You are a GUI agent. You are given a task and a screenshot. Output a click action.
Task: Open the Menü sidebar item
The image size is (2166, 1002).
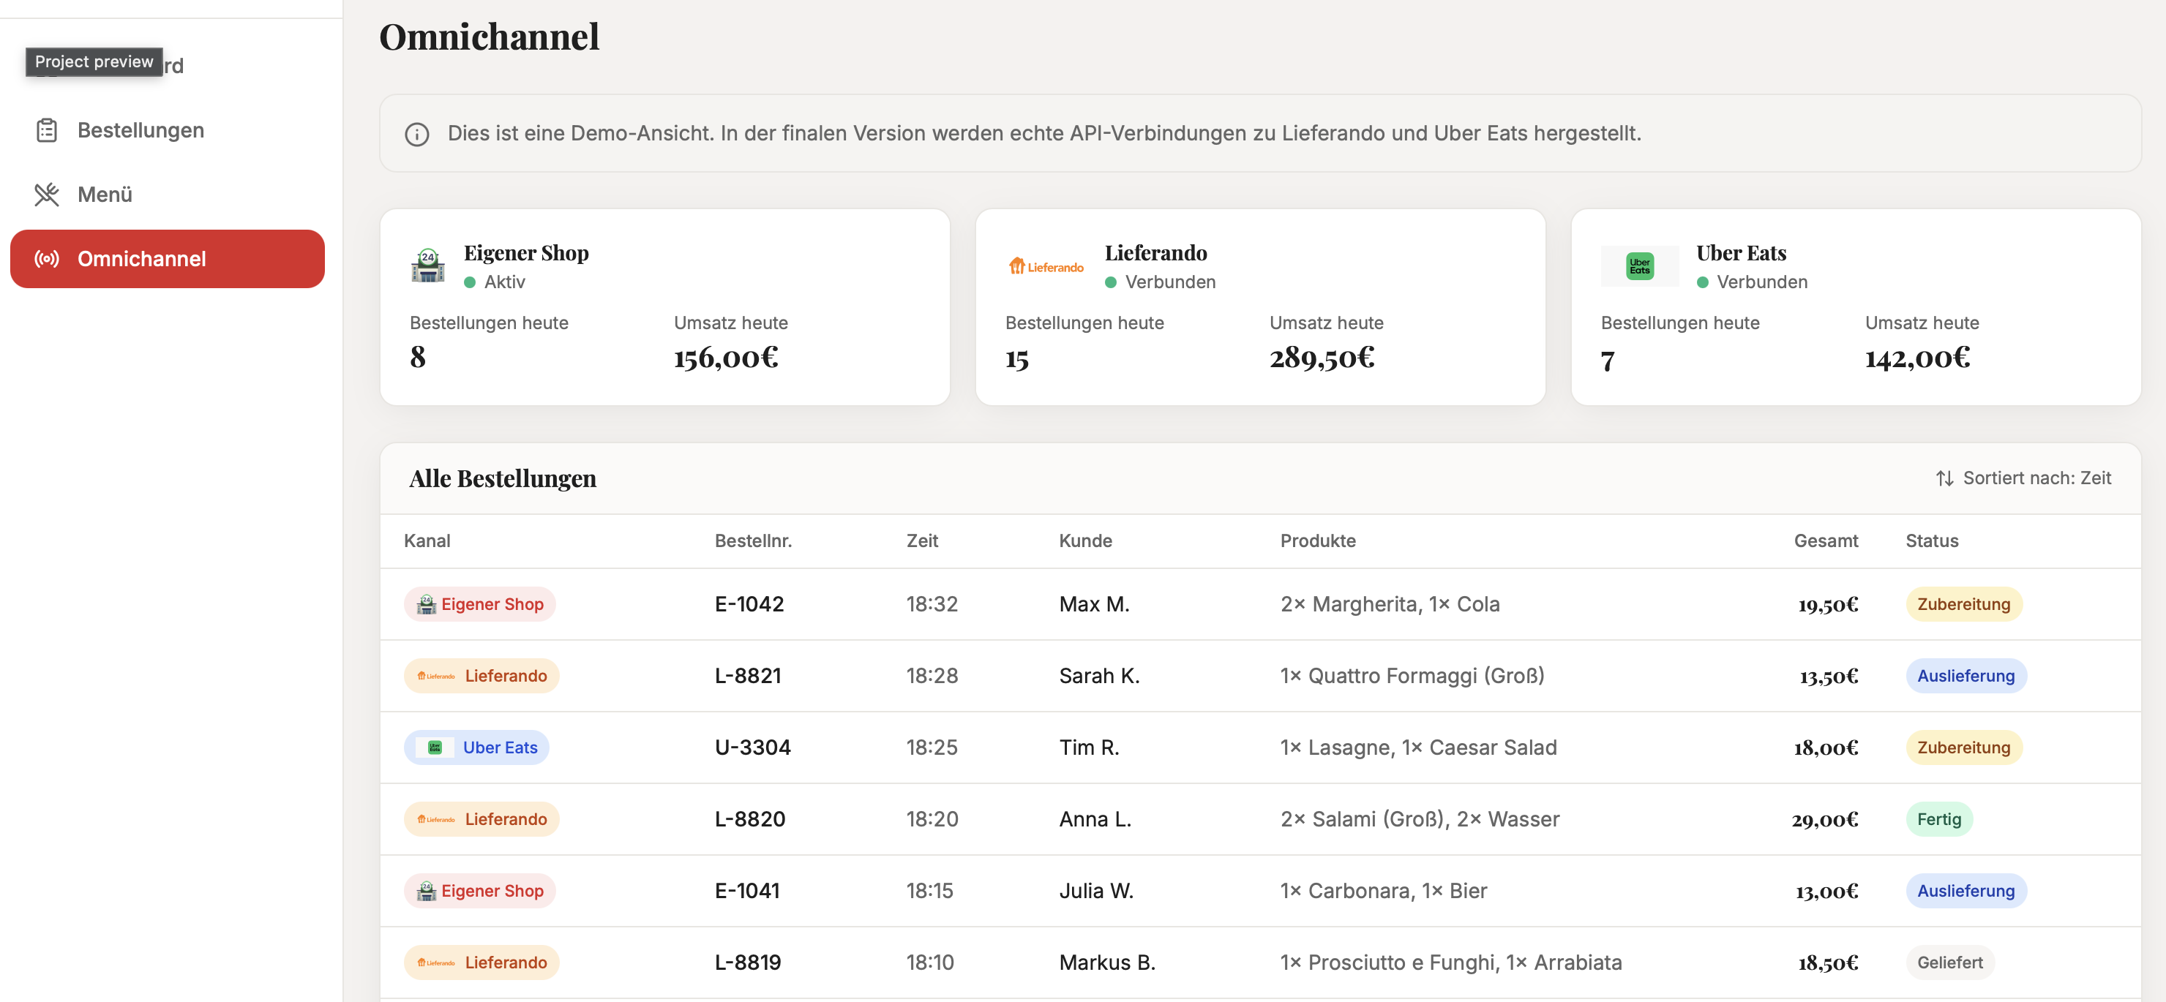click(x=104, y=194)
